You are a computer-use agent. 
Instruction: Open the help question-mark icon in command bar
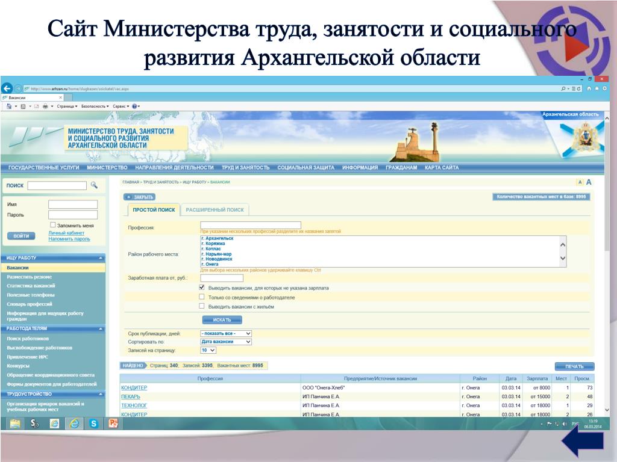134,106
